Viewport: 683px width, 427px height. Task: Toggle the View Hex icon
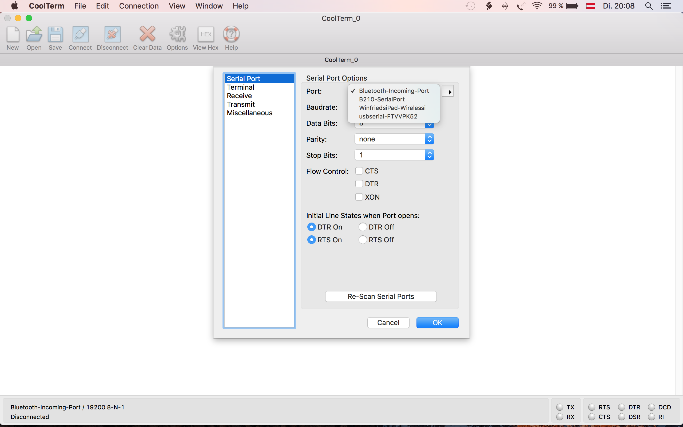[x=206, y=34]
